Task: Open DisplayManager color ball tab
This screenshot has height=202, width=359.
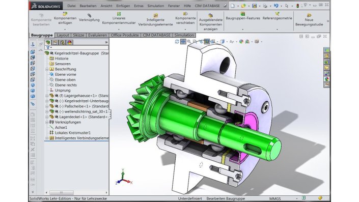Action: 70,42
